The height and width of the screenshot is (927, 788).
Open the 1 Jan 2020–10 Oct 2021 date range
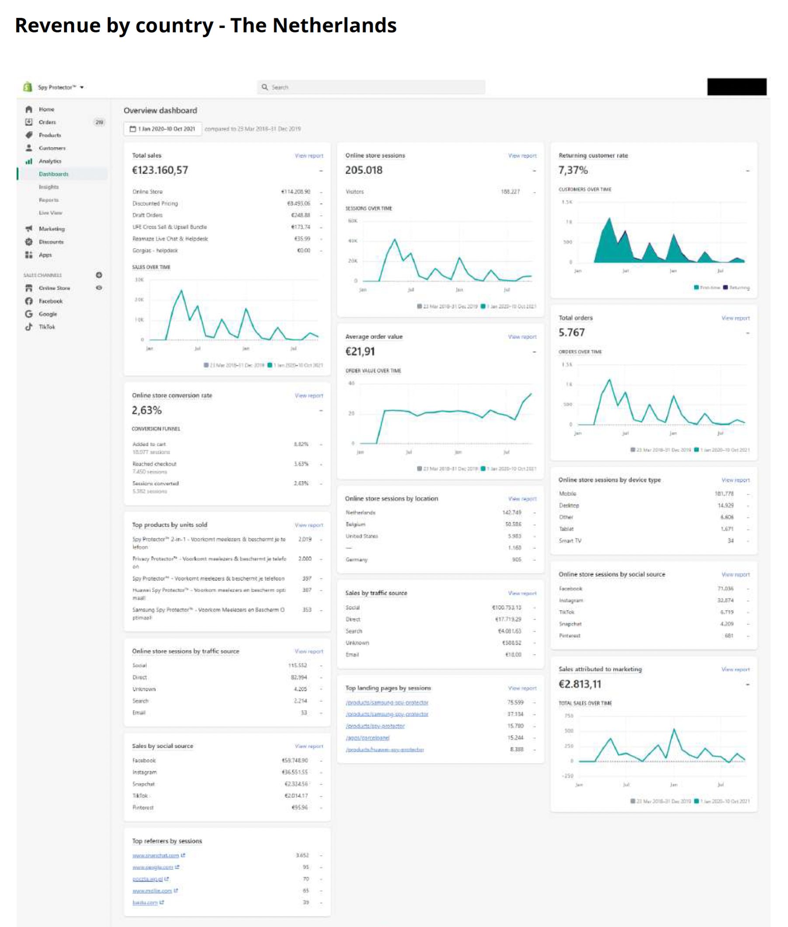pos(163,128)
